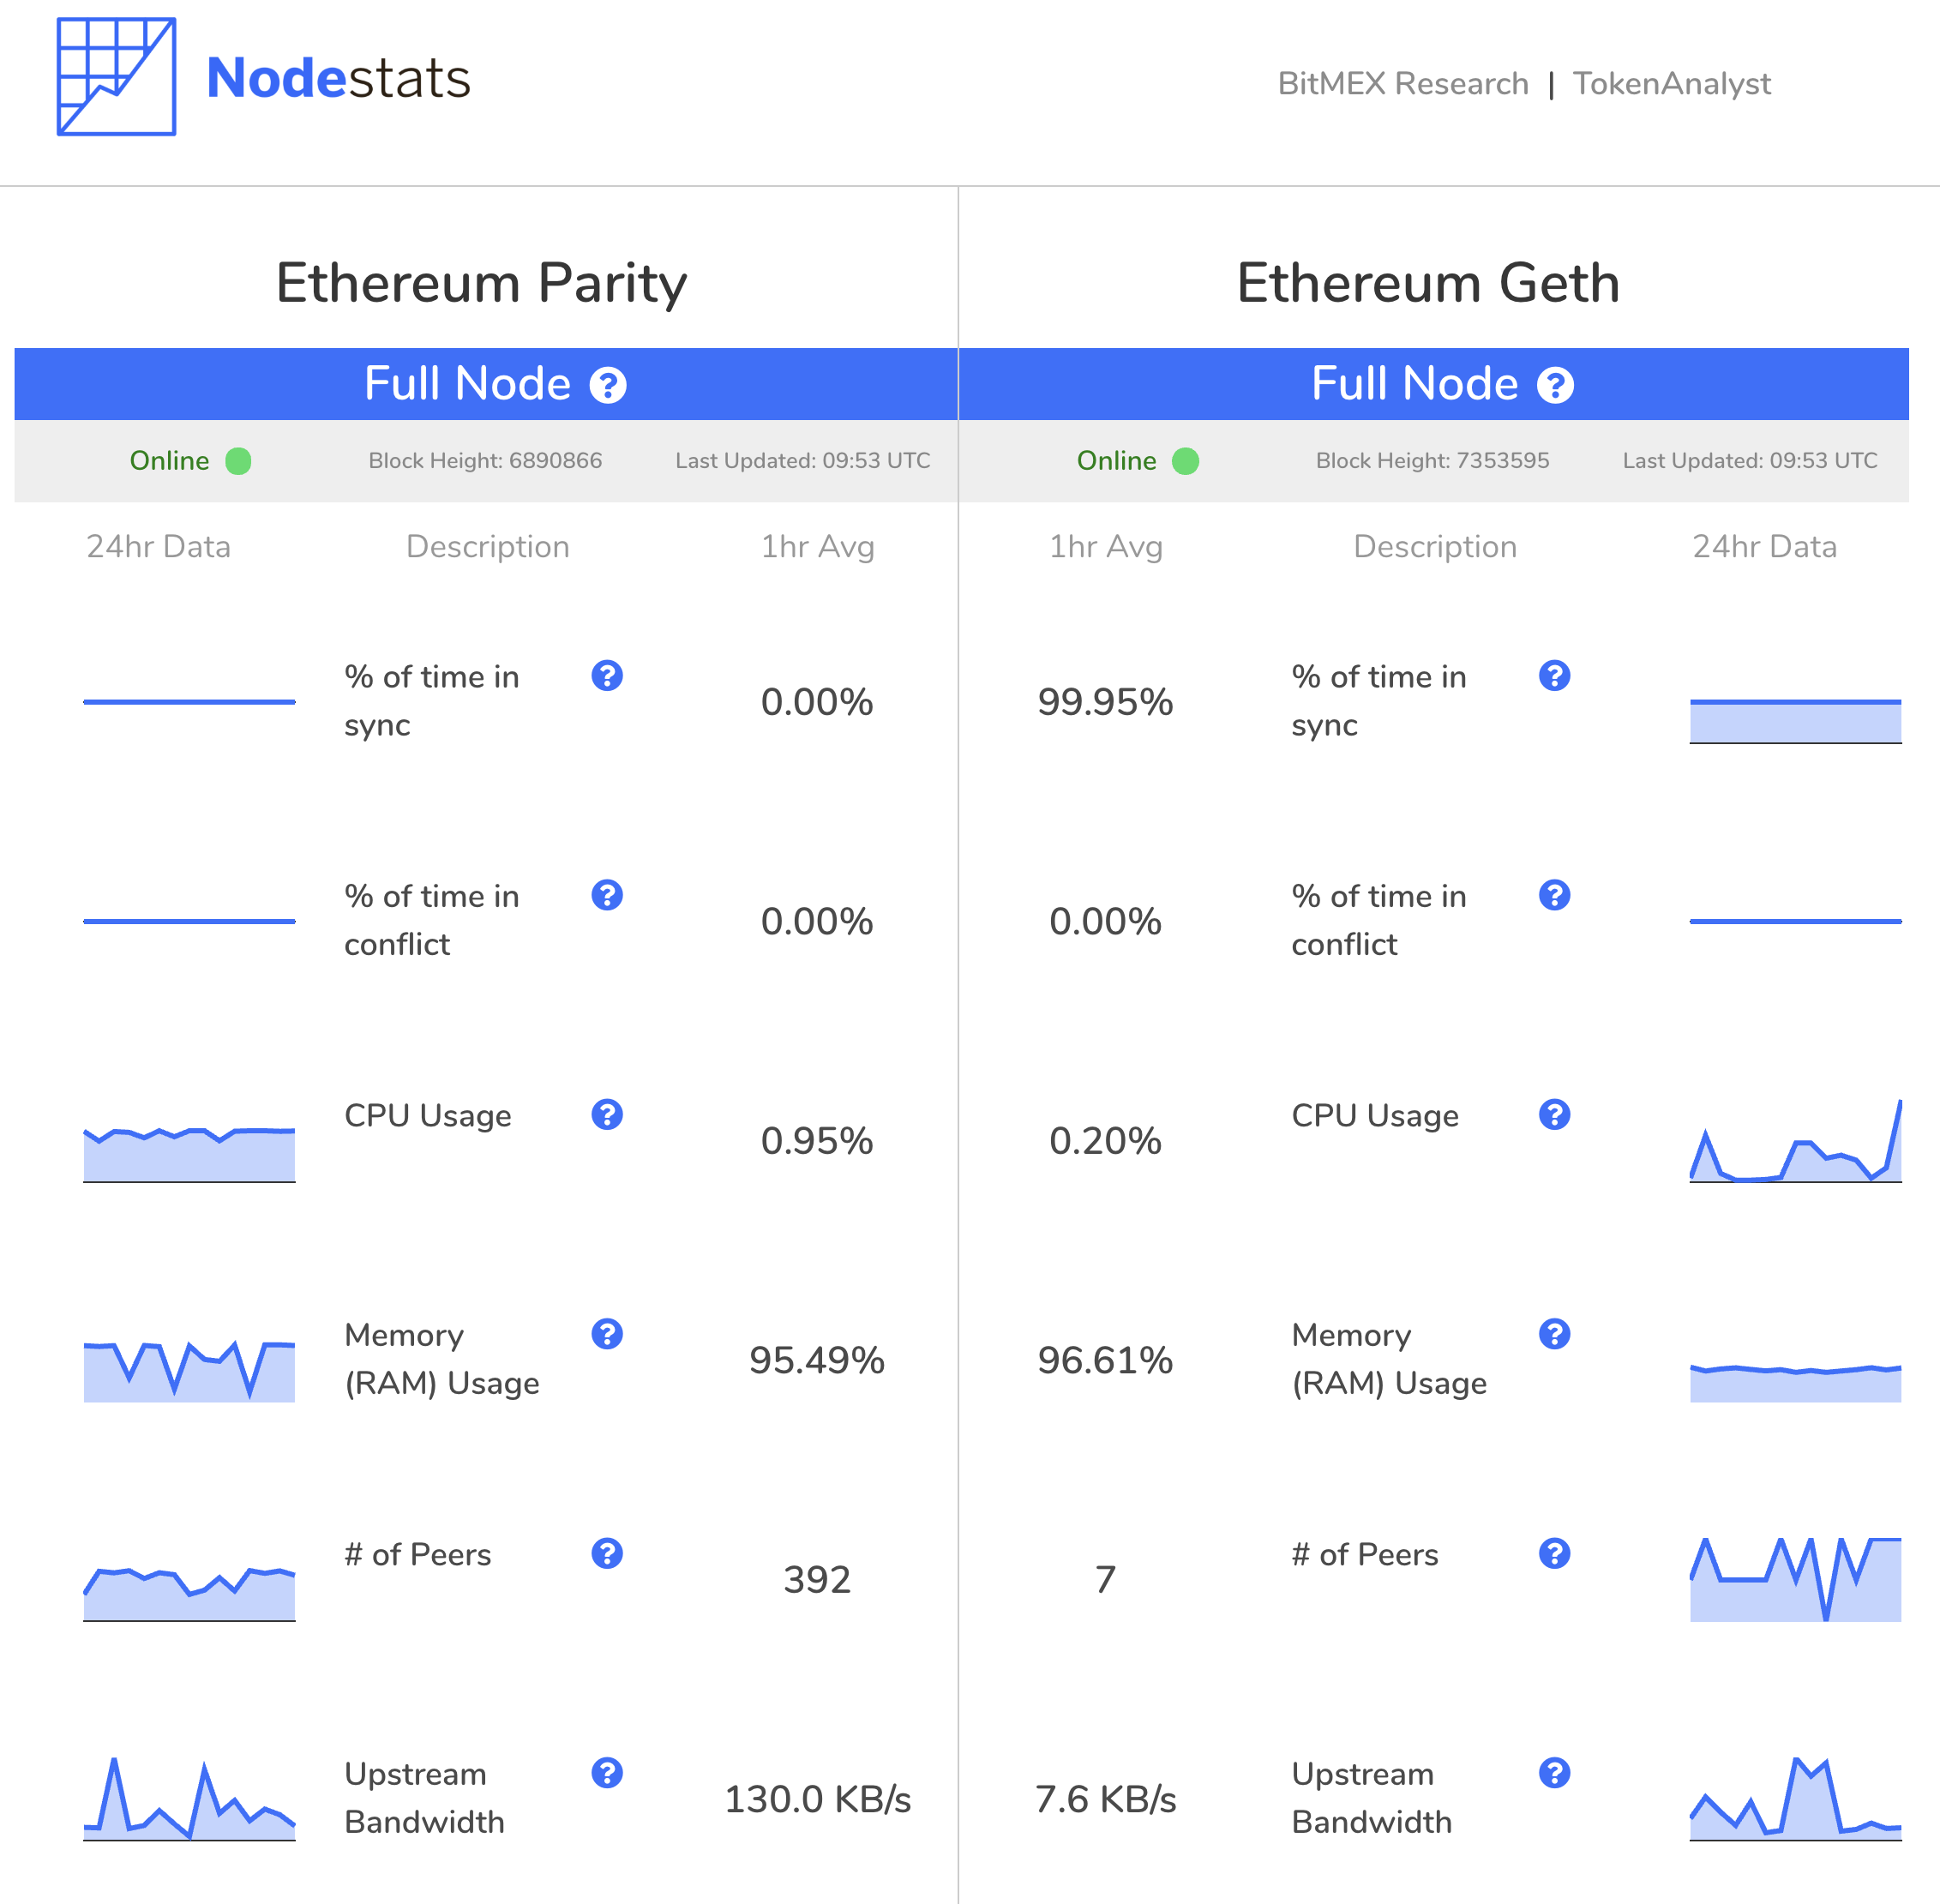Open the Nodestats title link
1940x1904 pixels.
click(x=338, y=78)
